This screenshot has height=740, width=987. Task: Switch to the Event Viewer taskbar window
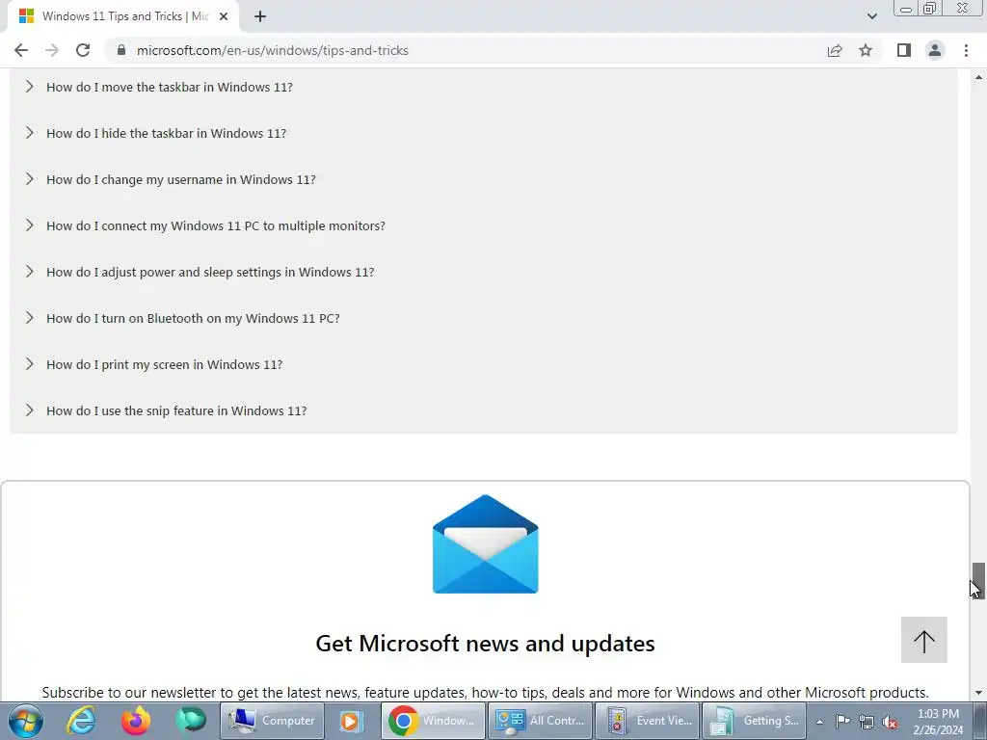tap(648, 721)
